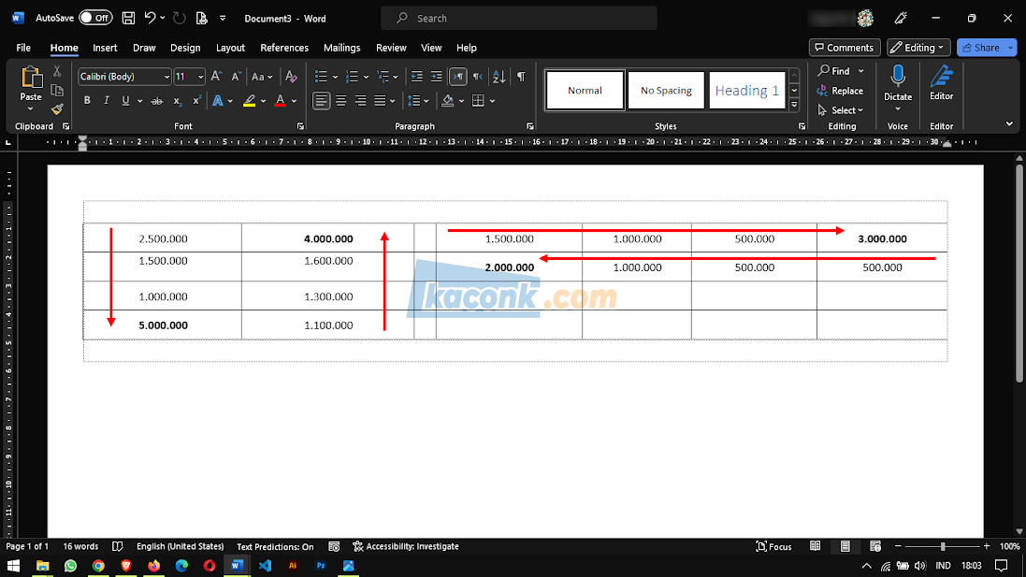The image size is (1026, 577).
Task: Apply red font color
Action: coord(280,101)
